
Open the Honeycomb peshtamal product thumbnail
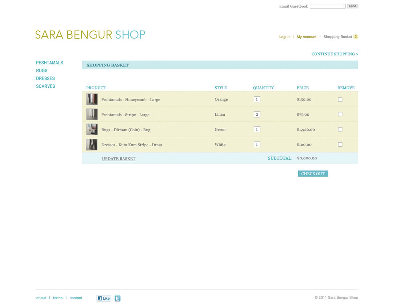[92, 99]
